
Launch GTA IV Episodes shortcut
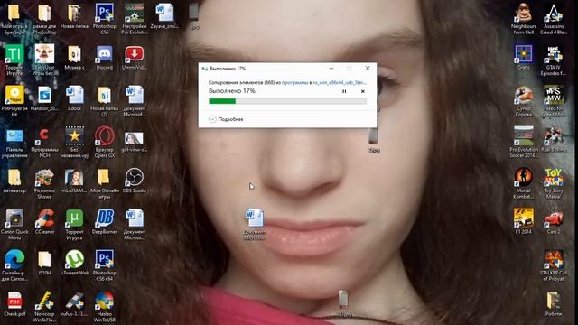pos(554,60)
